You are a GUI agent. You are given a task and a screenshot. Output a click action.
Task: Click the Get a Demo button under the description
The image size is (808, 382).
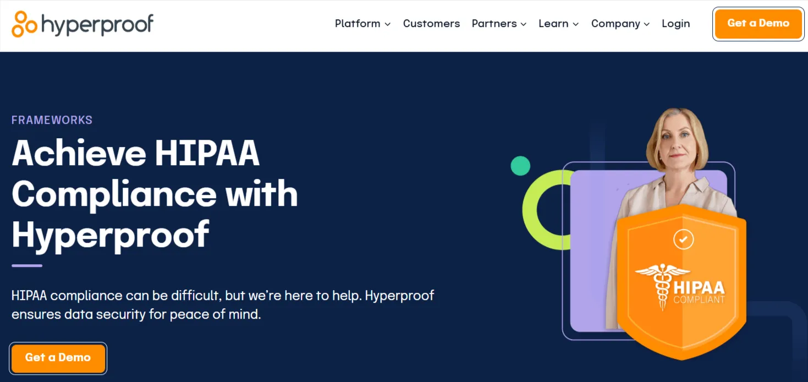[58, 358]
